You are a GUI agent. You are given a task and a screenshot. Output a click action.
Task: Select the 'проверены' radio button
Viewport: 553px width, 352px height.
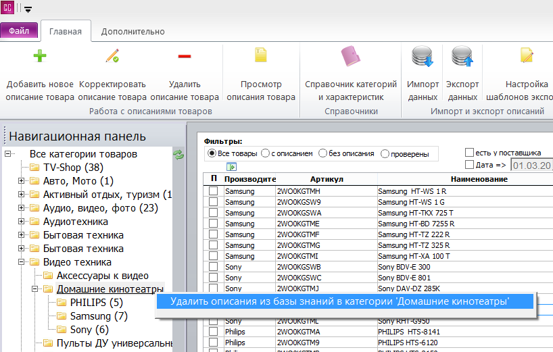pyautogui.click(x=385, y=153)
